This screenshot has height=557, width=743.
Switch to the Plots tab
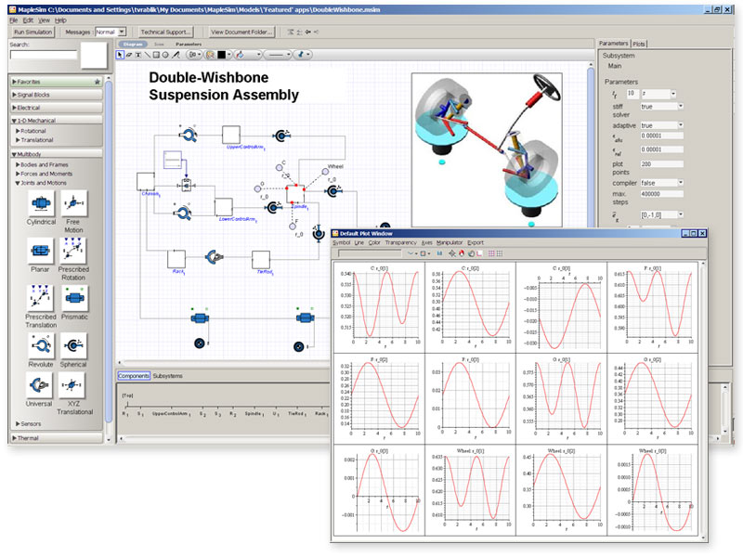point(639,44)
